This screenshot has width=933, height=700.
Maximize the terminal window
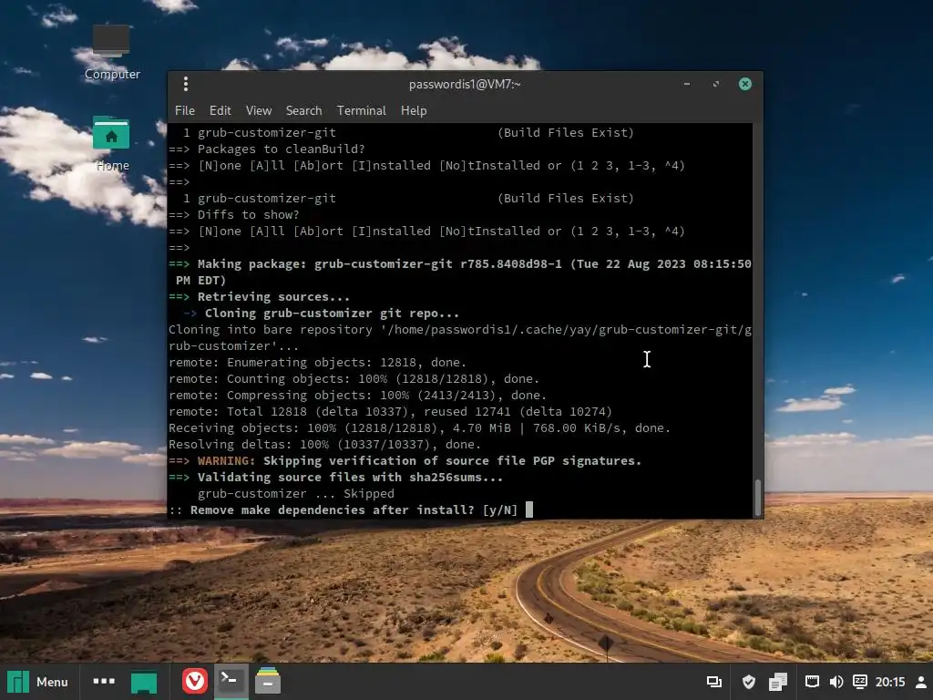pyautogui.click(x=716, y=84)
